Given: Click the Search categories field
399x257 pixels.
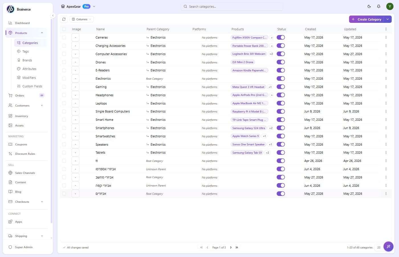Looking at the screenshot, I should (232, 6).
